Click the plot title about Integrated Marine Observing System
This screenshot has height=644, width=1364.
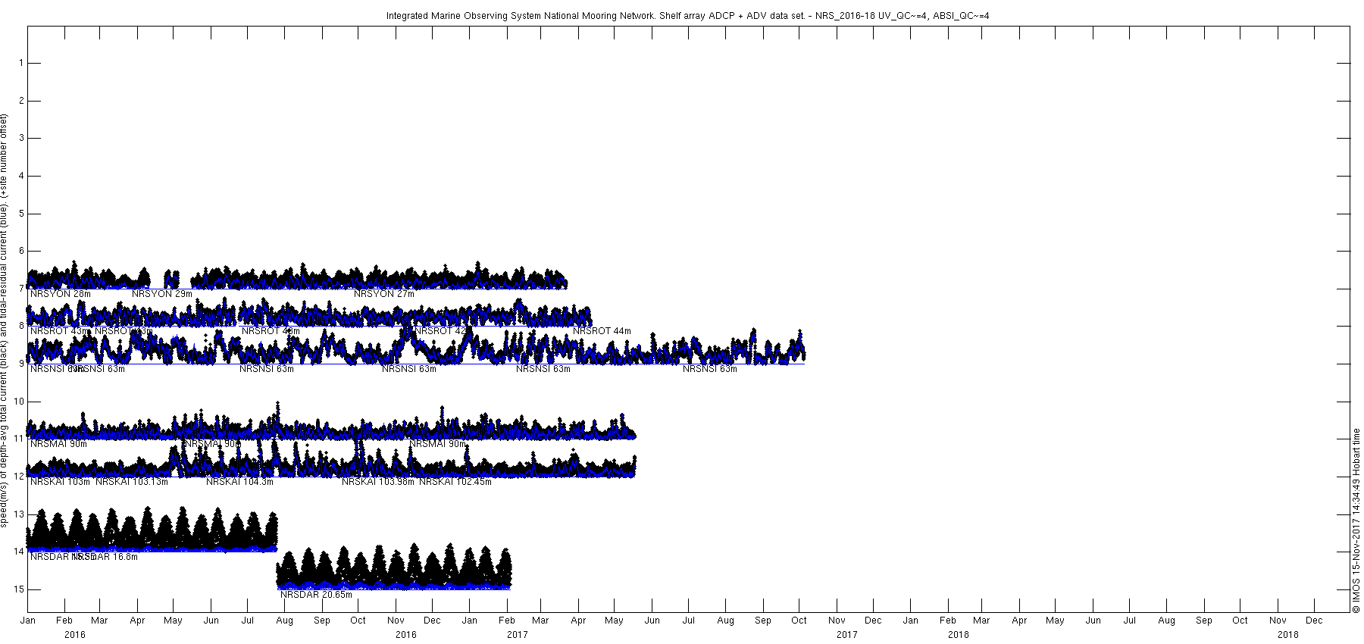point(687,16)
